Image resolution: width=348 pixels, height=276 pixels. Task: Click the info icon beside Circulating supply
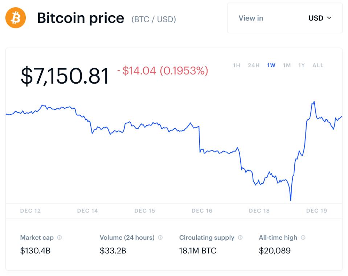[240, 237]
